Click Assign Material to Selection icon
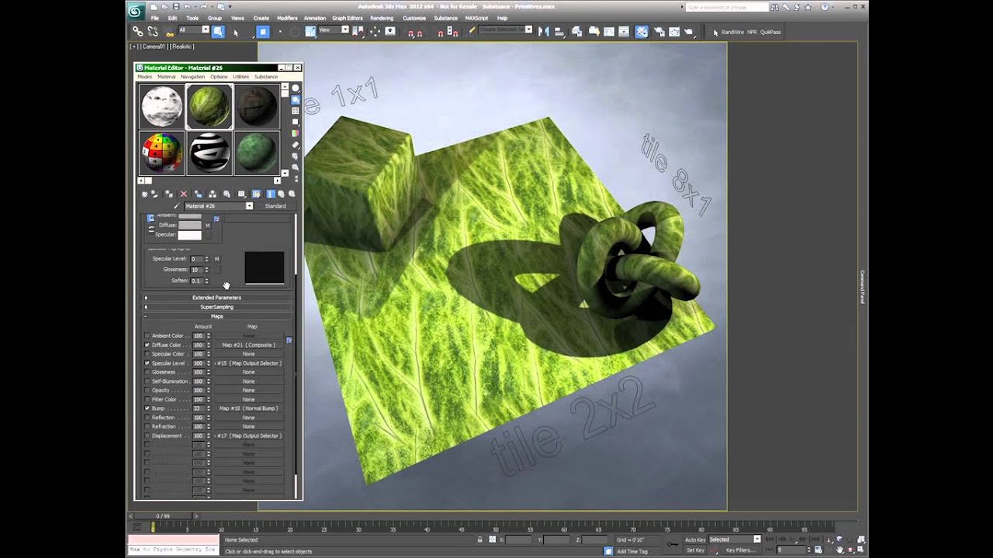 (168, 194)
